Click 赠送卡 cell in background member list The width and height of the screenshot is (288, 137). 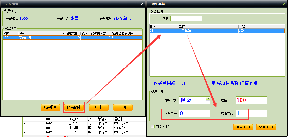[118, 119]
